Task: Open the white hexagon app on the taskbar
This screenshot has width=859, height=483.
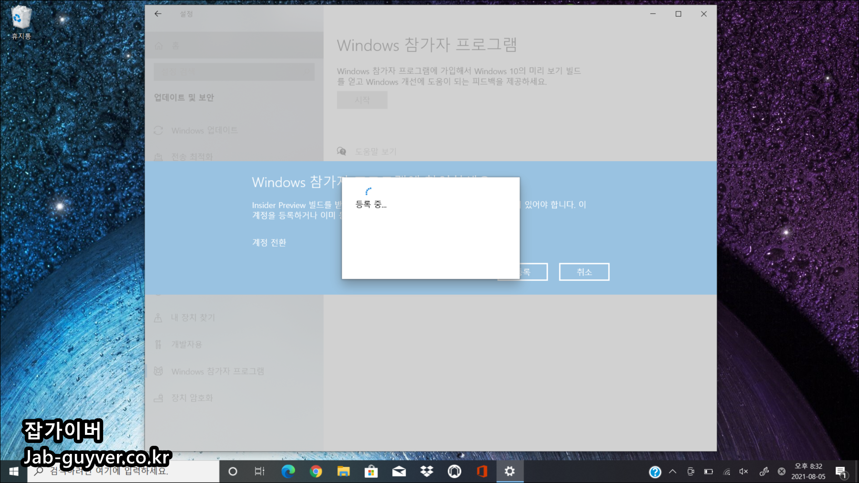Action: tap(454, 472)
